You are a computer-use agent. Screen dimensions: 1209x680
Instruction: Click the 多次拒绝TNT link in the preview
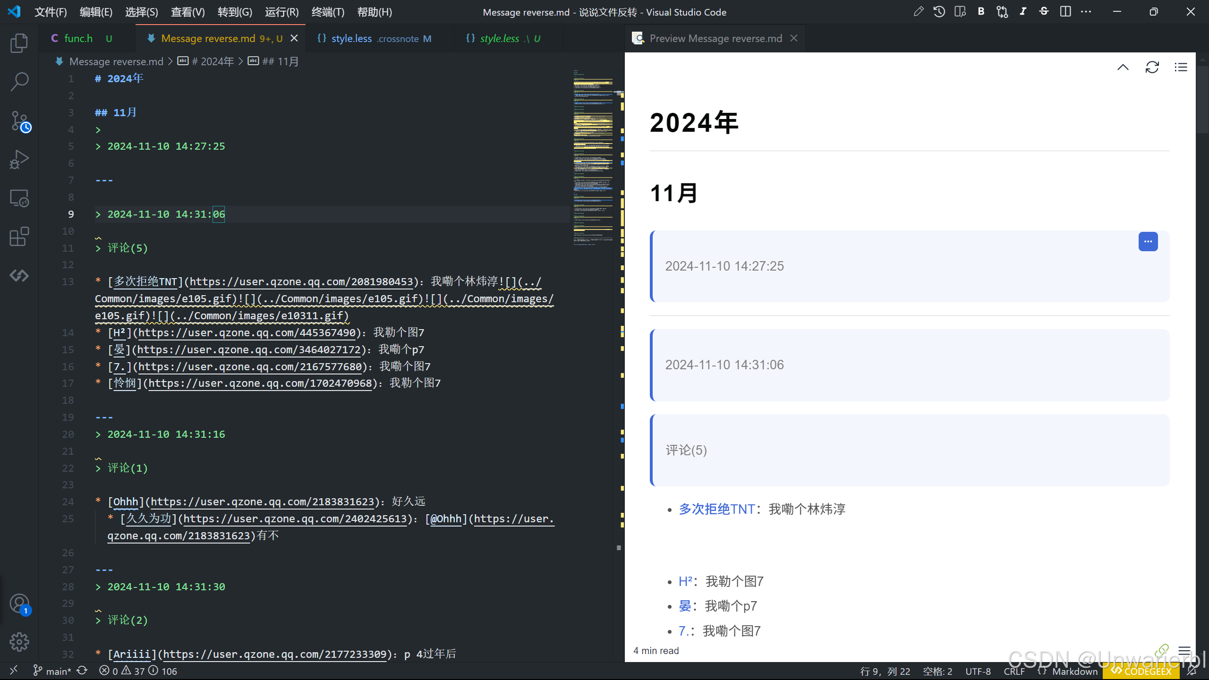pyautogui.click(x=716, y=509)
